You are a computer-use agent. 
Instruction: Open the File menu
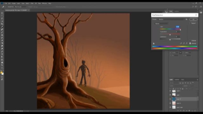click(x=6, y=3)
